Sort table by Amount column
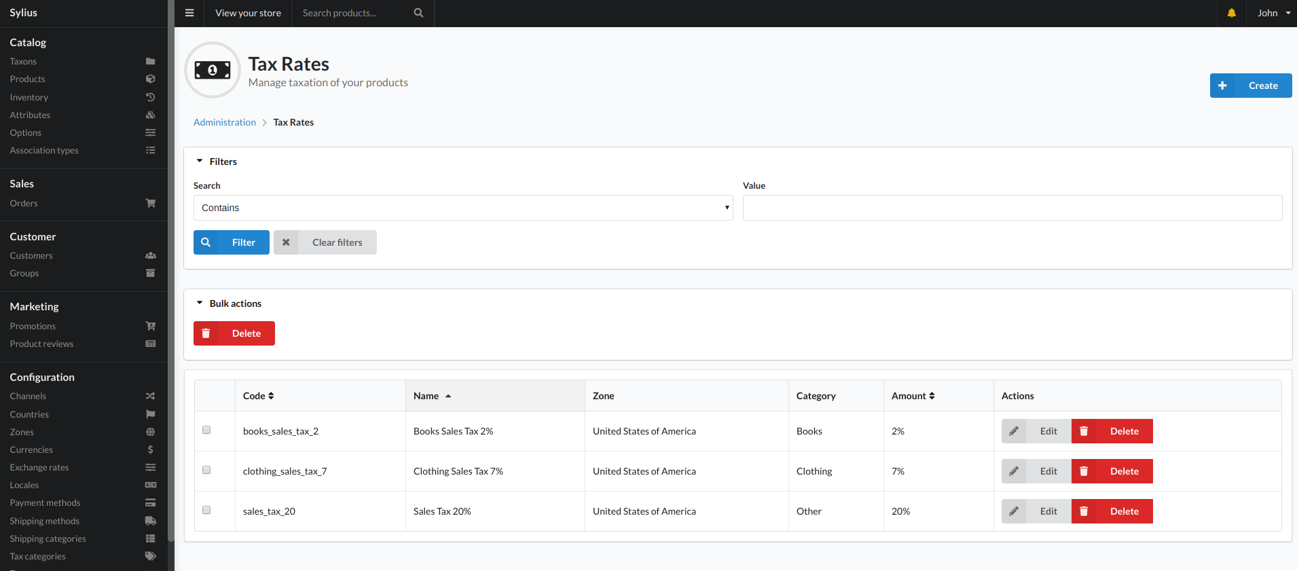The height and width of the screenshot is (571, 1297). [913, 396]
